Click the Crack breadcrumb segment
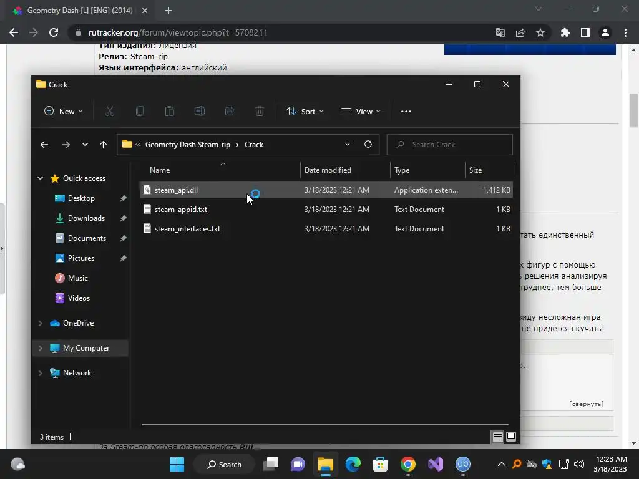 tap(254, 145)
